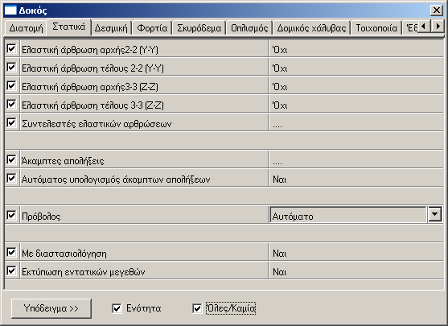Image resolution: width=448 pixels, height=326 pixels.
Task: Toggle the Άκαμπτες απολήξεις checkbox
Action: click(11, 159)
